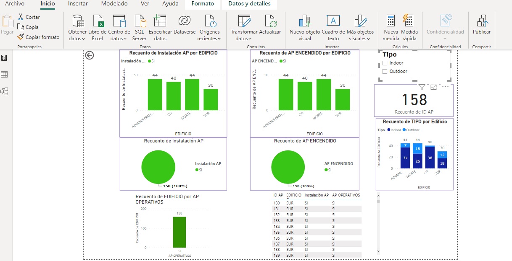Screen dimensions: 512x261
Task: Click the green SI legend swatch for Instalación AP
Action: pyautogui.click(x=197, y=170)
